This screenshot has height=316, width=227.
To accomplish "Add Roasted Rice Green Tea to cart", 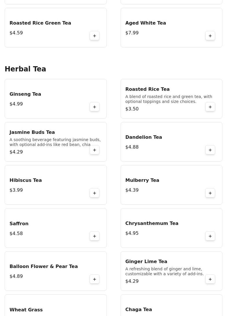I will click(95, 36).
